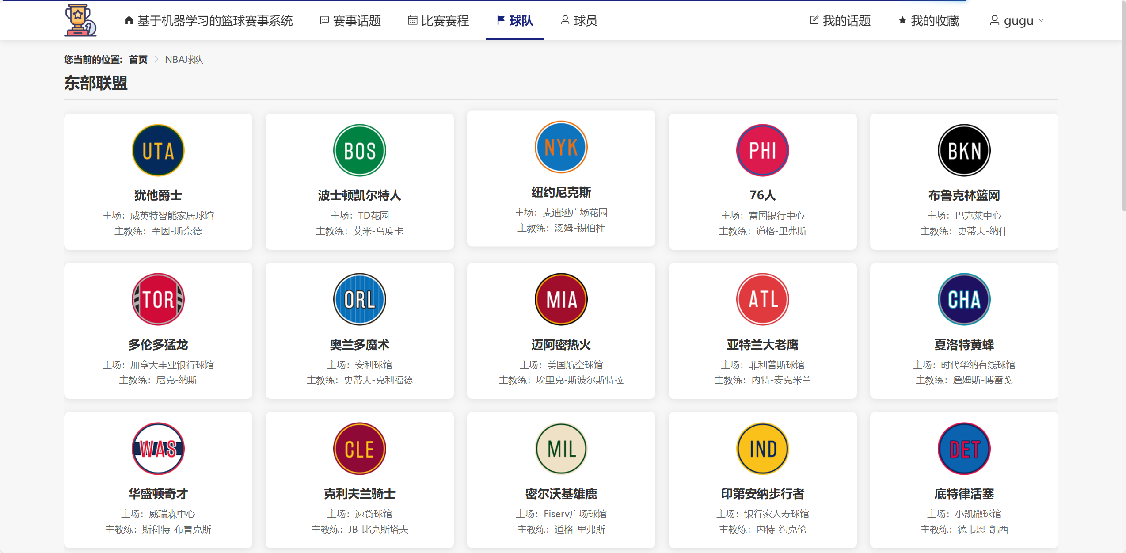Select the 球队 menu tab

click(515, 20)
